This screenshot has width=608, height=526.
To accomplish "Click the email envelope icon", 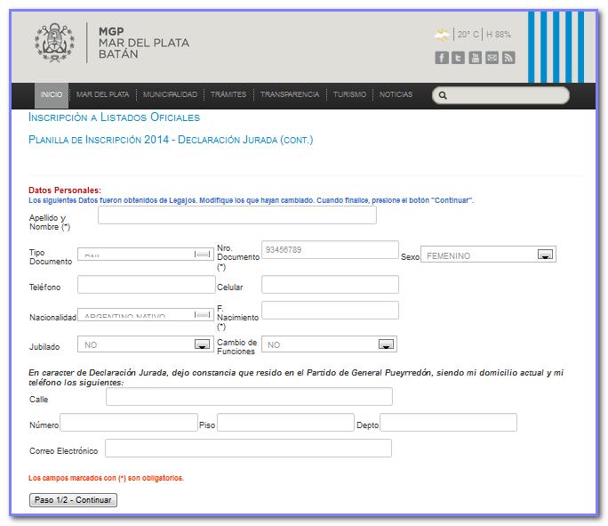I will click(492, 58).
